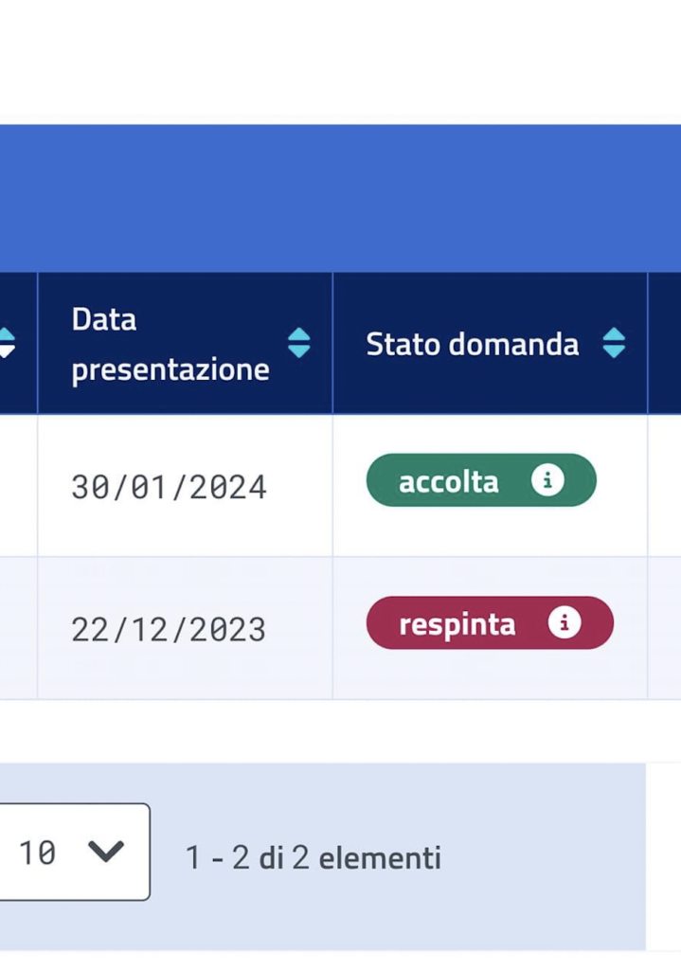Click the info icon on the accolta badge
Viewport: 681px width, 970px height.
click(x=547, y=480)
